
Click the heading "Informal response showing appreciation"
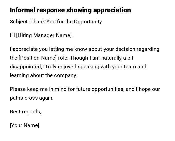[x=70, y=10]
